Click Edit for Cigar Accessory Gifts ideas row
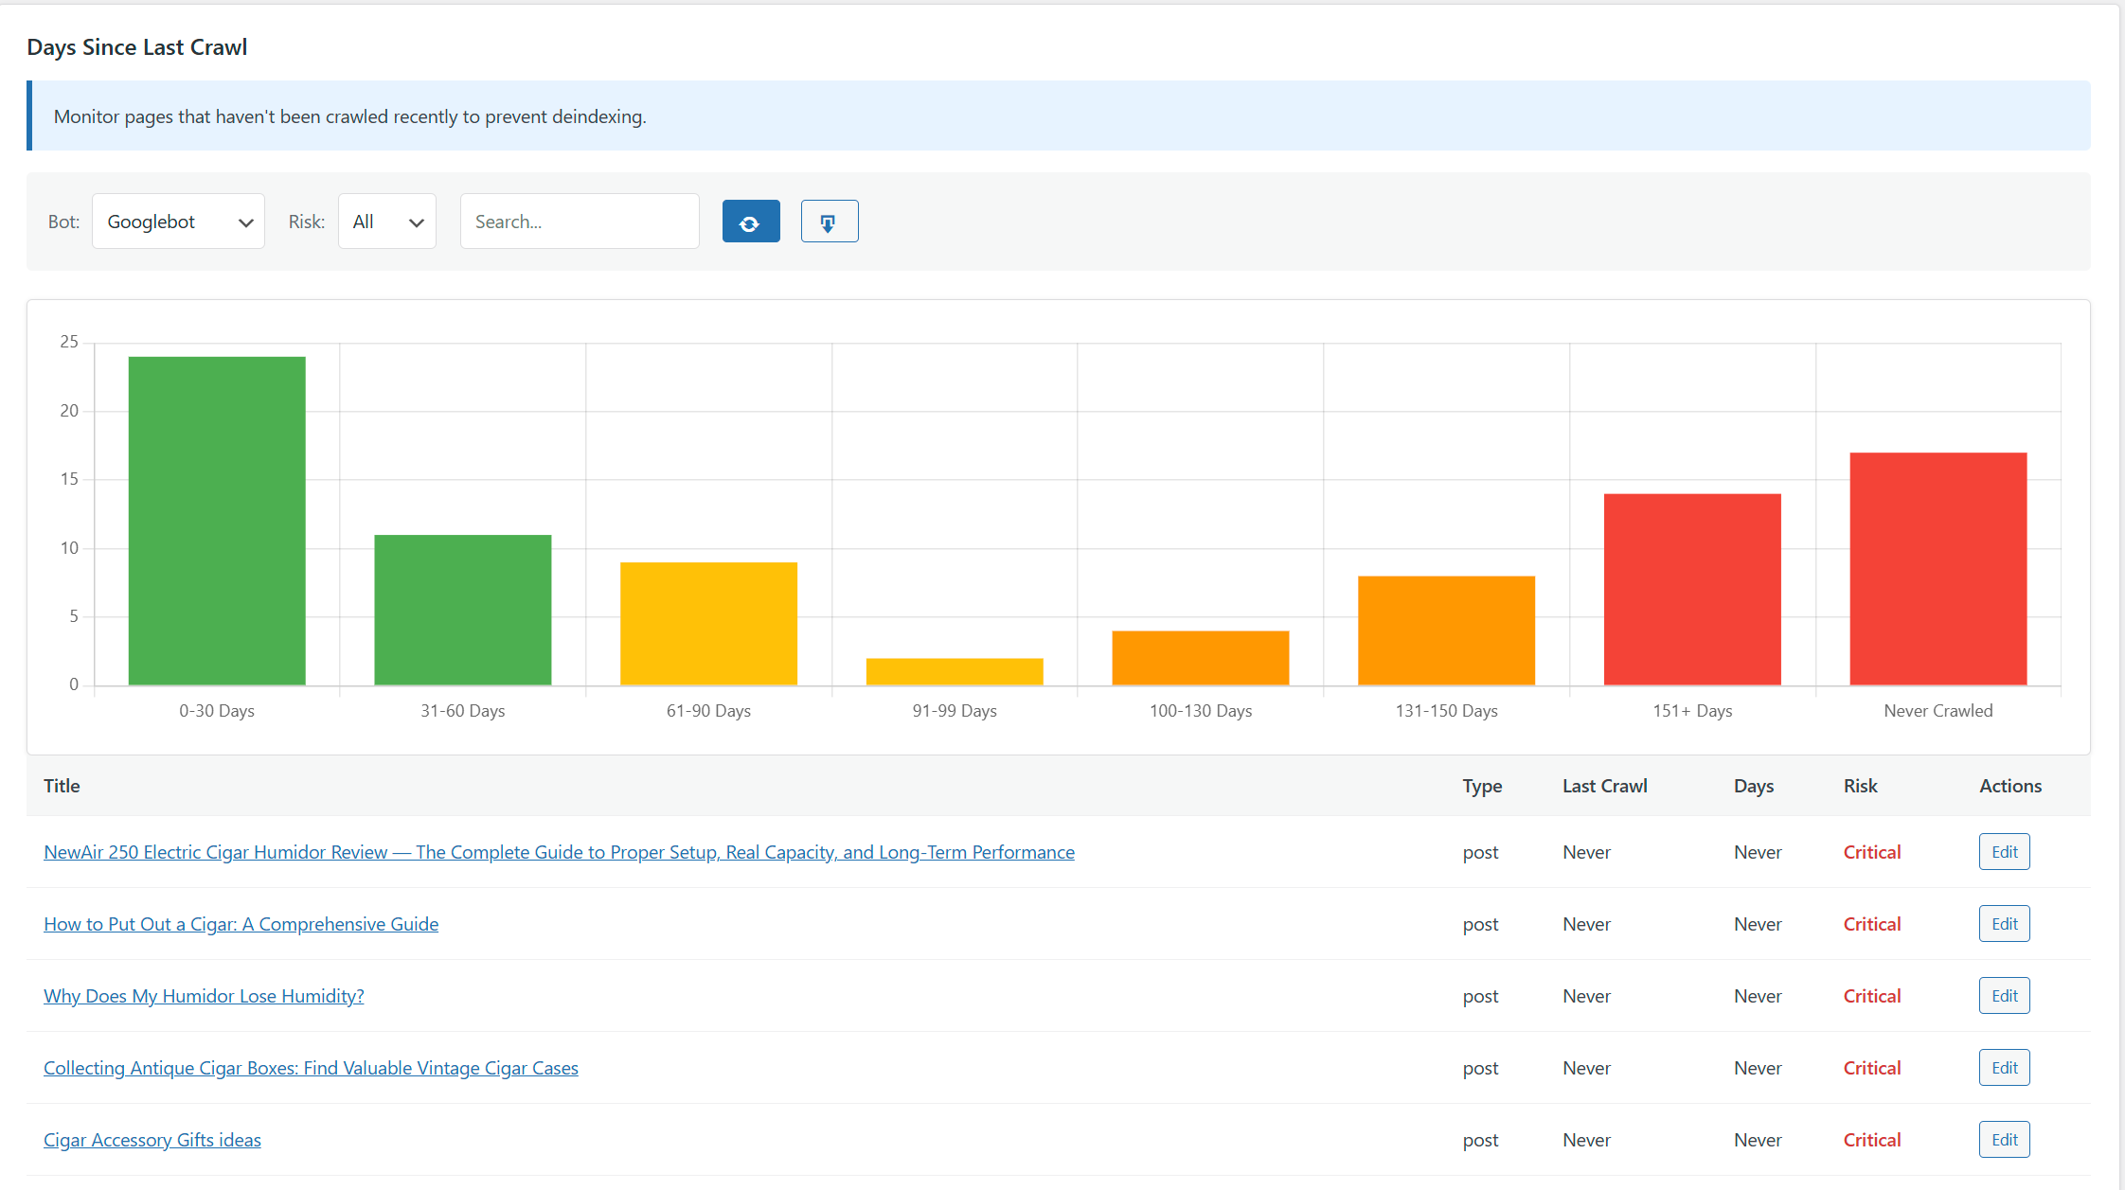 coord(2004,1140)
